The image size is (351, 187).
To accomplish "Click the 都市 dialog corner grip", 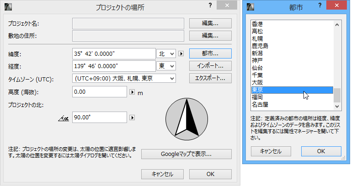I will pyautogui.click(x=343, y=158).
